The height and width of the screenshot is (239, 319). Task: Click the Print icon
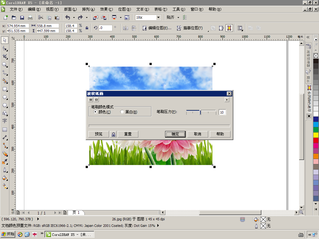[x=30, y=17]
